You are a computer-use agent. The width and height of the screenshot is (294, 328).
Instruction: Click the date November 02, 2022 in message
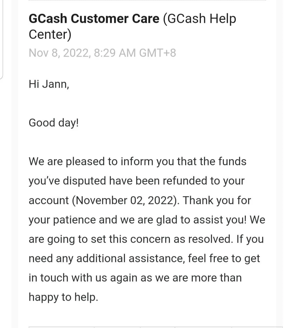pos(125,201)
